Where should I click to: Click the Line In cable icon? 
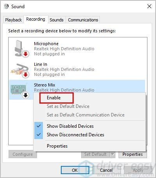coord(19,70)
